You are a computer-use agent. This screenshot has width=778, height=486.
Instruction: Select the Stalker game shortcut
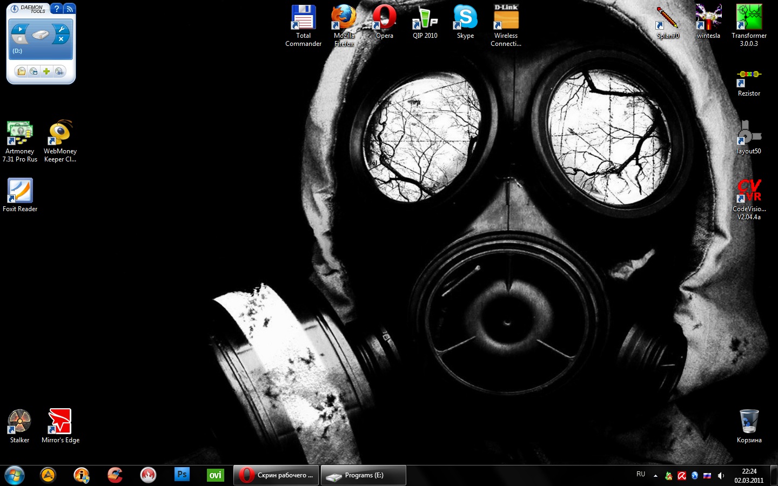(x=19, y=426)
